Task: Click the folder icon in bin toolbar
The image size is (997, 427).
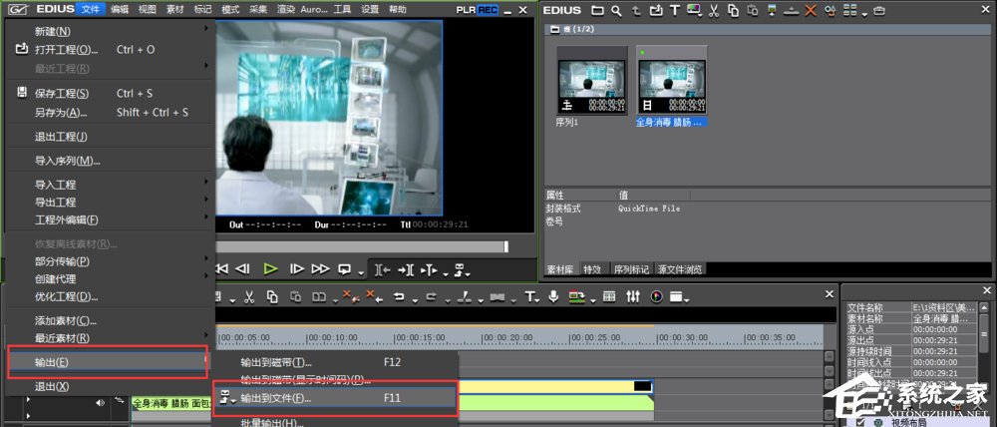Action: point(598,11)
